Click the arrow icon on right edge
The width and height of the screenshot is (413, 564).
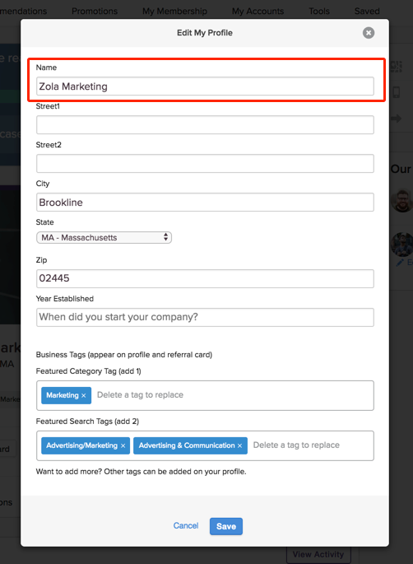pyautogui.click(x=396, y=119)
